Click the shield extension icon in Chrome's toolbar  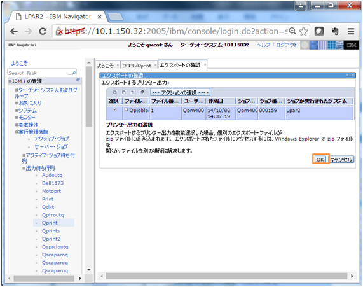tap(319, 31)
